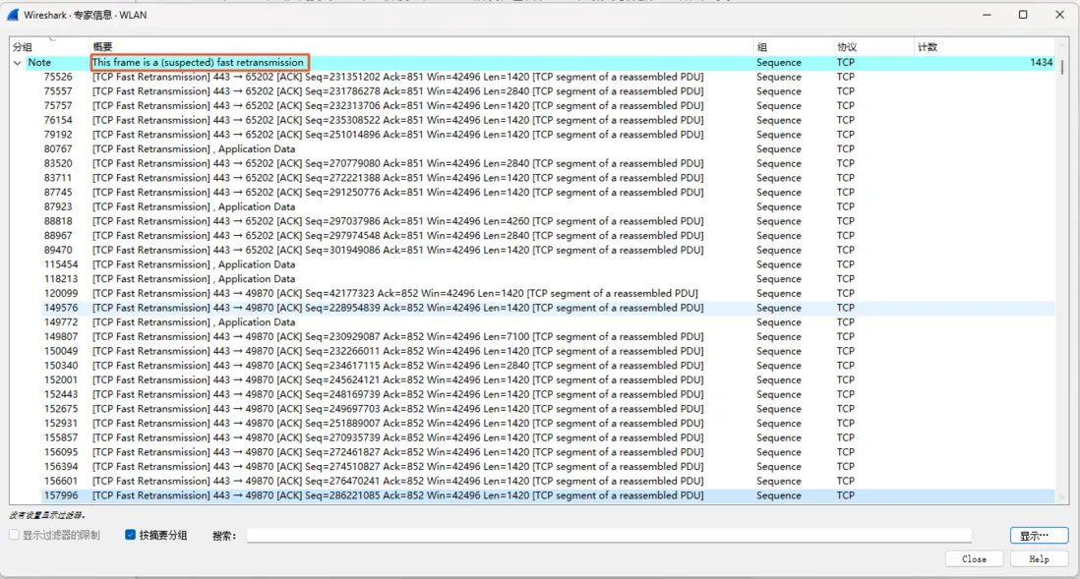The width and height of the screenshot is (1080, 579).
Task: Collapse the Note group expander
Action: click(x=18, y=63)
